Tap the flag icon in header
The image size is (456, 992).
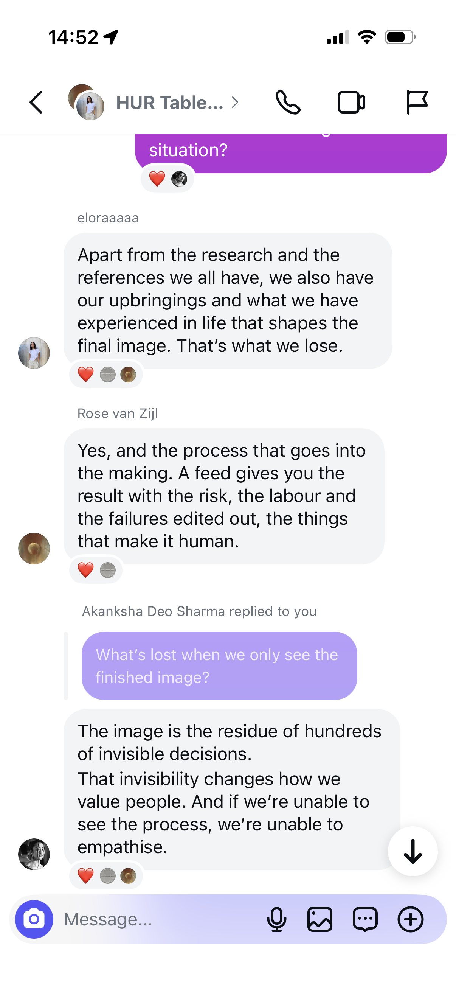[x=417, y=103]
